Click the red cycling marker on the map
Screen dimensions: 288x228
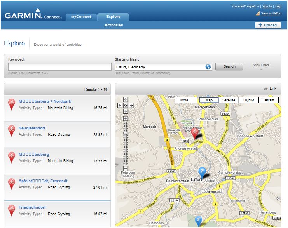point(194,132)
